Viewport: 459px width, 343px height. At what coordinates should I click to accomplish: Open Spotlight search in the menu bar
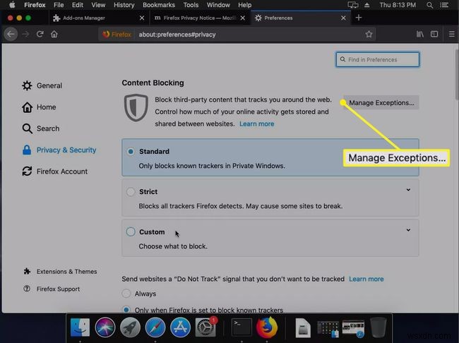429,5
